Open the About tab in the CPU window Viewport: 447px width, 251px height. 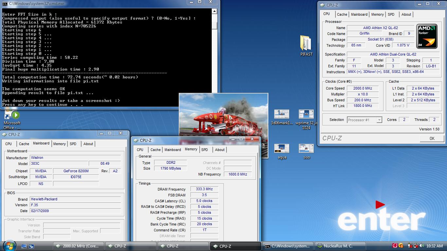click(x=406, y=14)
